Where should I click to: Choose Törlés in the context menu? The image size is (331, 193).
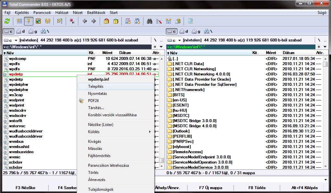116,173
